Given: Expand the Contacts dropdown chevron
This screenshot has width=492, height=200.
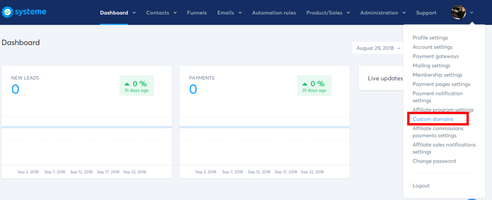Looking at the screenshot, I should point(175,13).
